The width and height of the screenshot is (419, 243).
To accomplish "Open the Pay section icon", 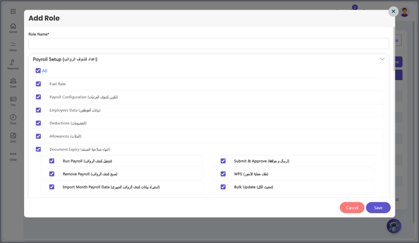I will tap(13, 99).
